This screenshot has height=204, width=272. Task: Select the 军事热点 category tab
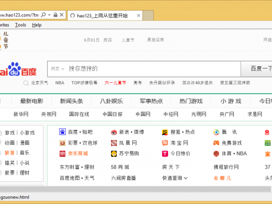click(x=151, y=101)
